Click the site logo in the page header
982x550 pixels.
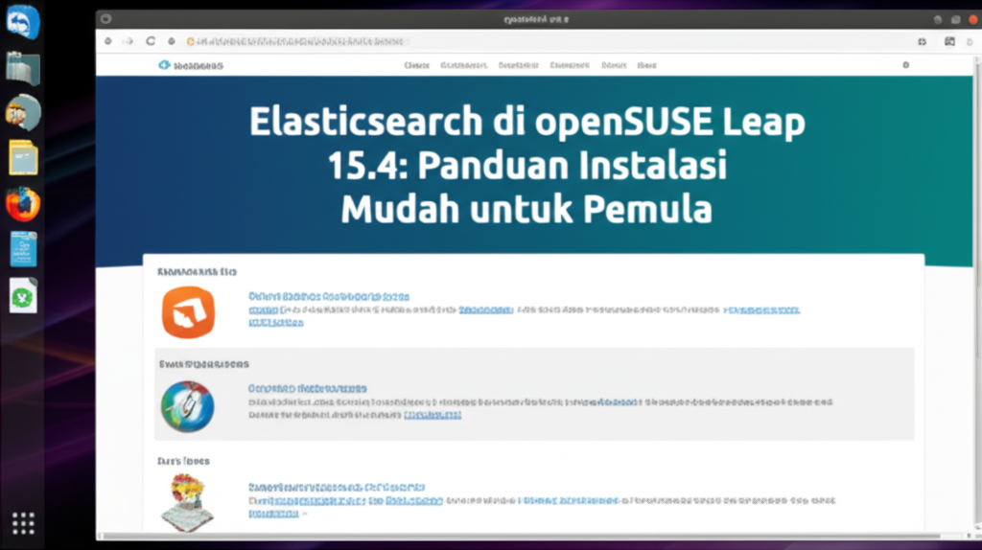click(191, 65)
